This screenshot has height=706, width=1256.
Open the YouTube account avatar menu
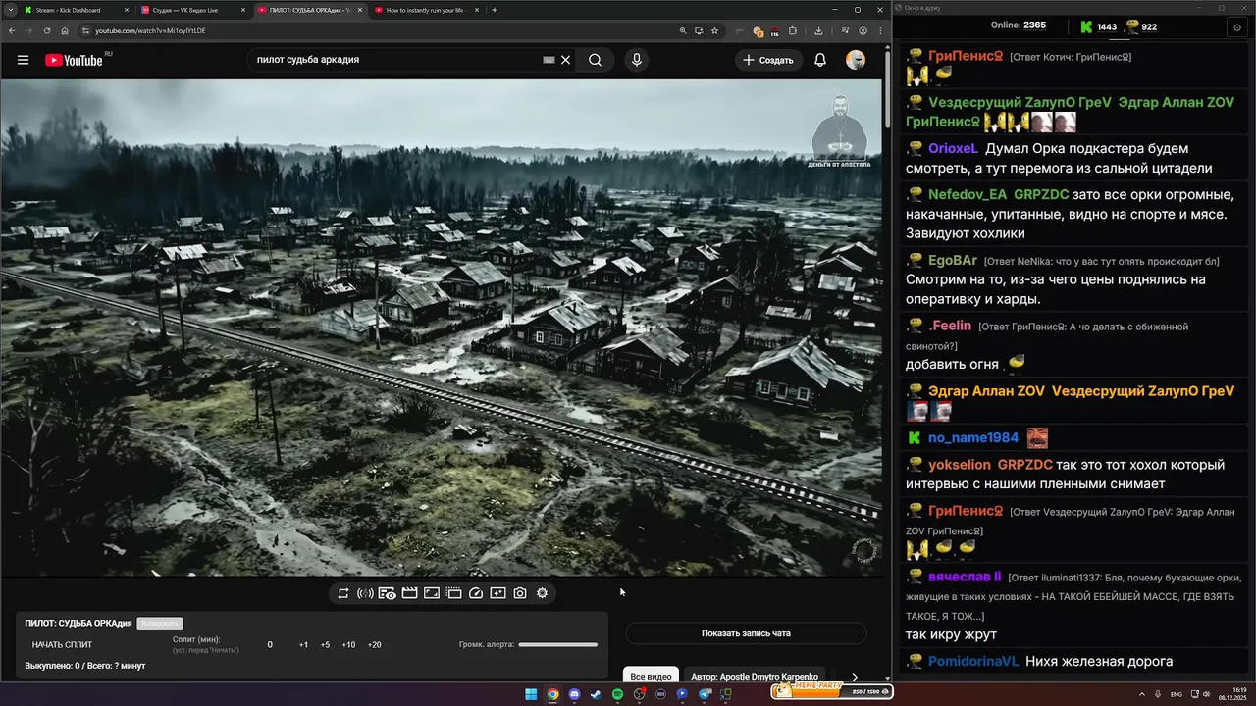tap(856, 60)
